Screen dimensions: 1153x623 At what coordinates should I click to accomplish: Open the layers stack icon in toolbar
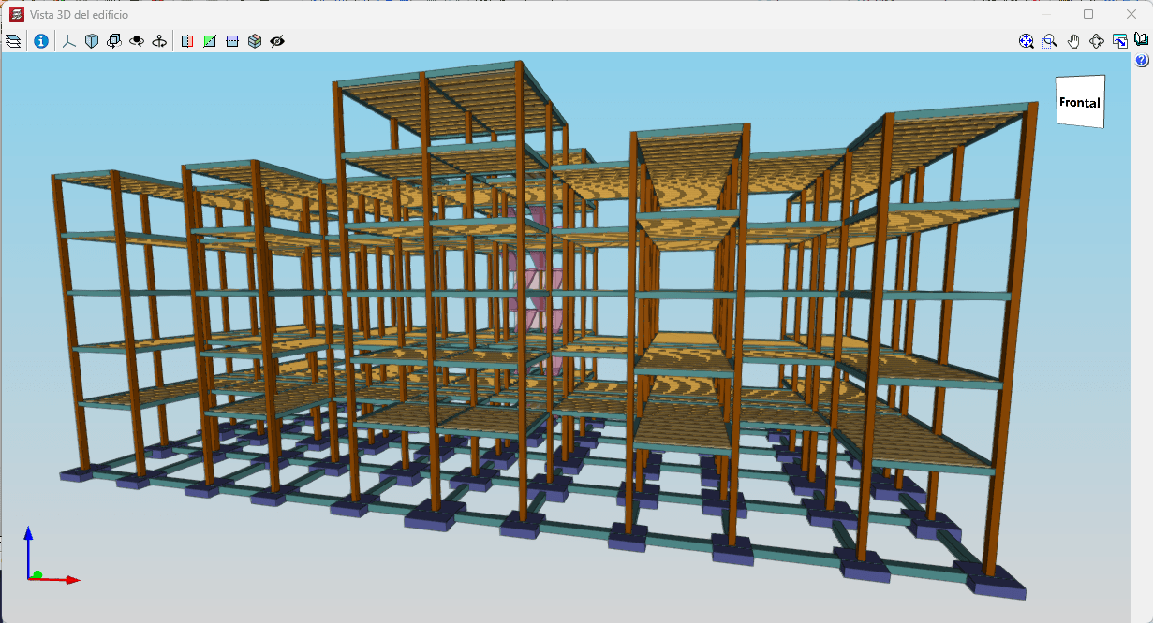(x=13, y=41)
